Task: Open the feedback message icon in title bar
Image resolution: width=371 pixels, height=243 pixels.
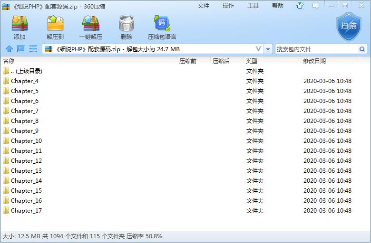Action: [316, 5]
